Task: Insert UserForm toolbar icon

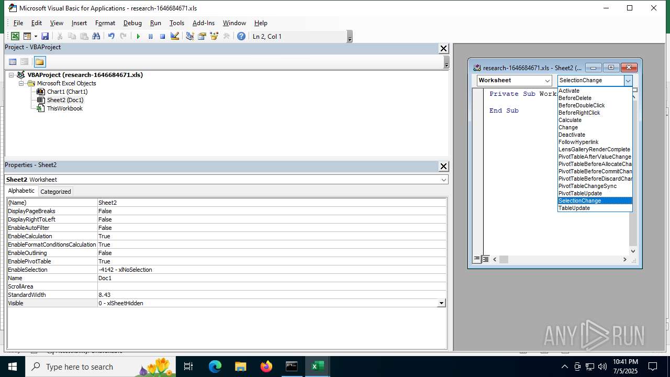Action: pyautogui.click(x=27, y=36)
